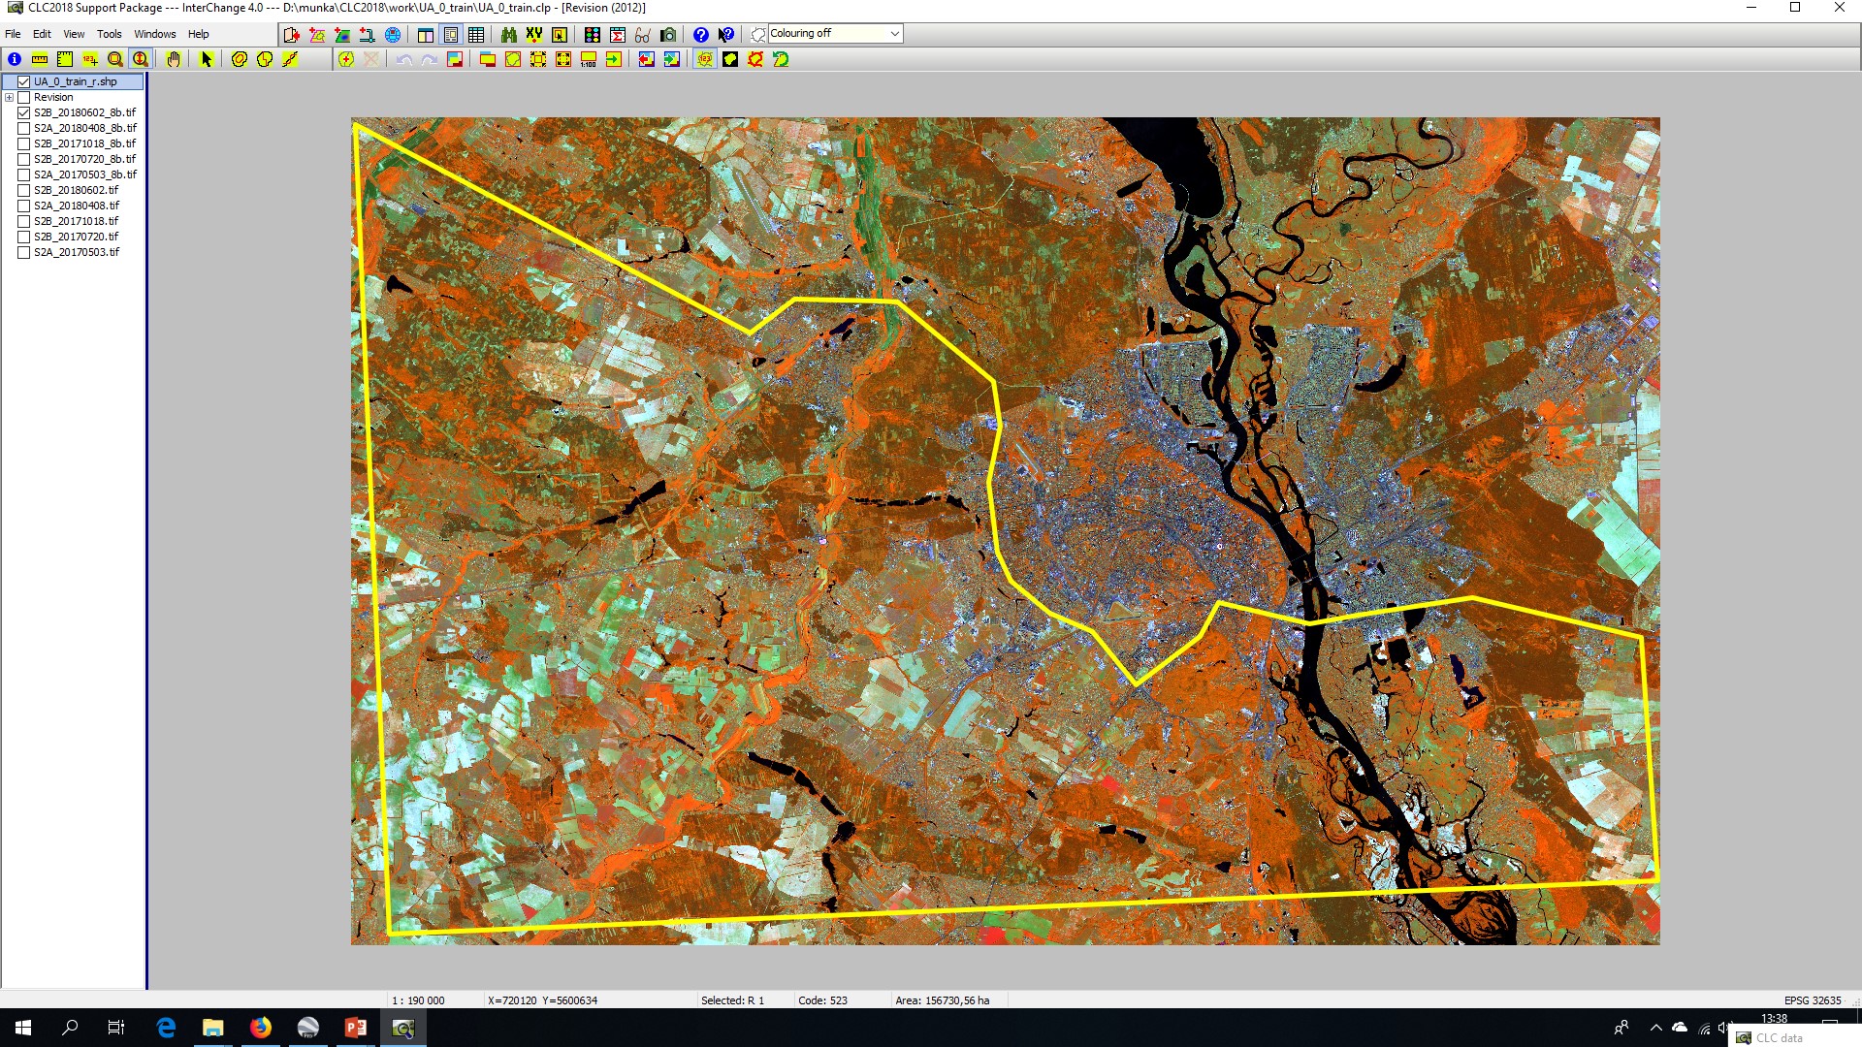
Task: Choose the split polygon tool
Action: [265, 59]
